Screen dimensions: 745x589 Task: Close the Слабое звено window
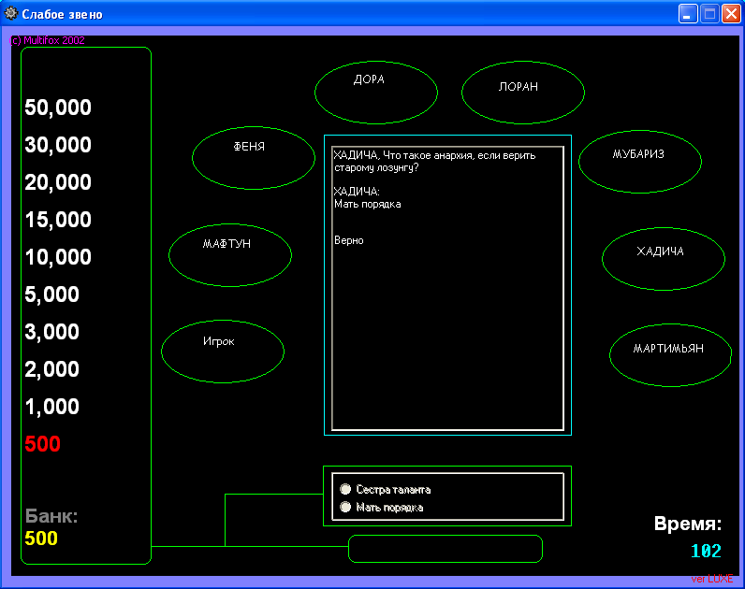coord(730,14)
